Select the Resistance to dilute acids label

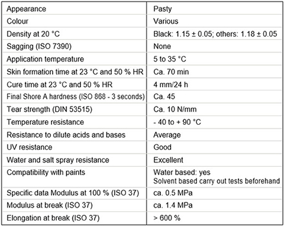(66, 135)
